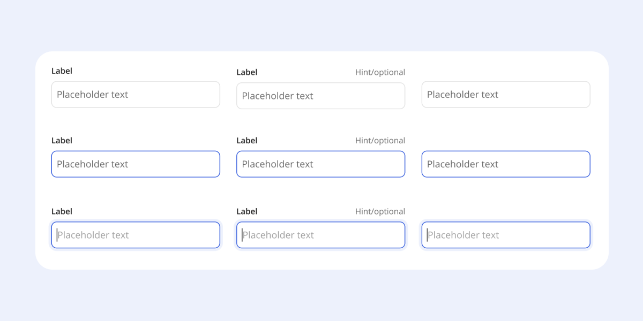Click the Label above the bottom-left input

click(62, 211)
